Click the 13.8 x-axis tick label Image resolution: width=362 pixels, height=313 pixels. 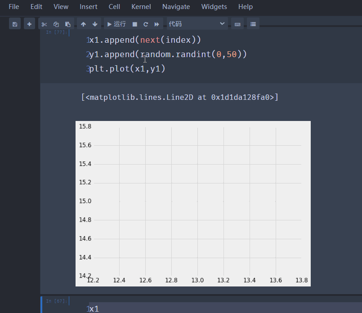pos(302,280)
